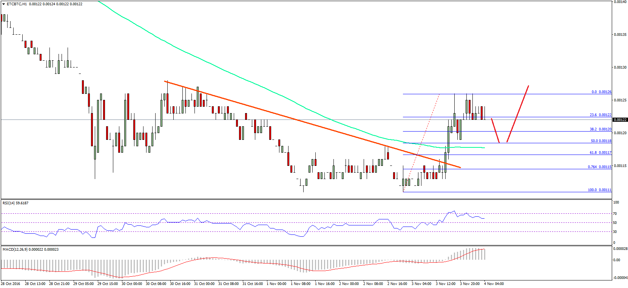Click the 4 Nov 04:00 time label

pyautogui.click(x=494, y=283)
